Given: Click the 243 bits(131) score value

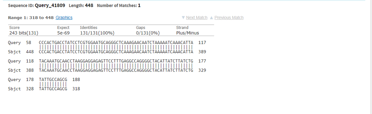Looking at the screenshot, I should click(24, 33).
